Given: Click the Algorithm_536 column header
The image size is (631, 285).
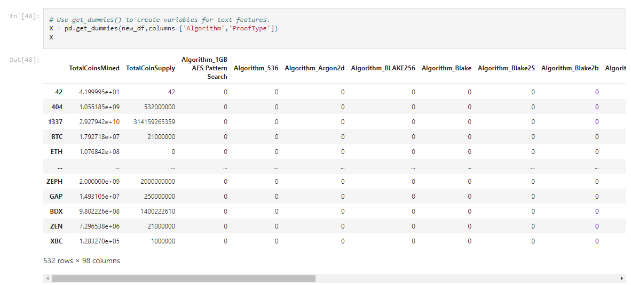Looking at the screenshot, I should [x=256, y=68].
